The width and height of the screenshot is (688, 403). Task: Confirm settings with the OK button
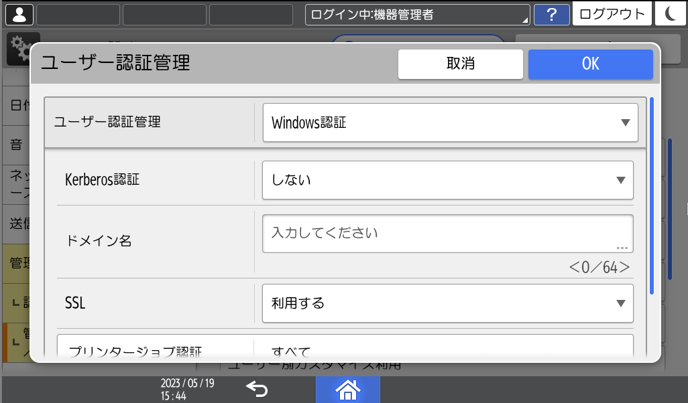pos(589,64)
